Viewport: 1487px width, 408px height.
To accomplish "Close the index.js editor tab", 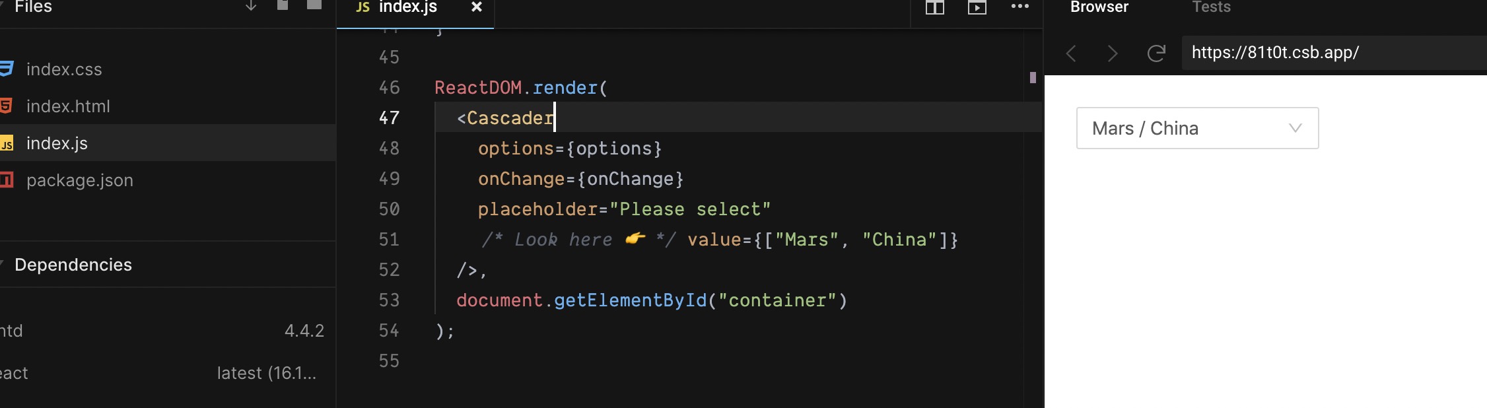I will (x=476, y=9).
